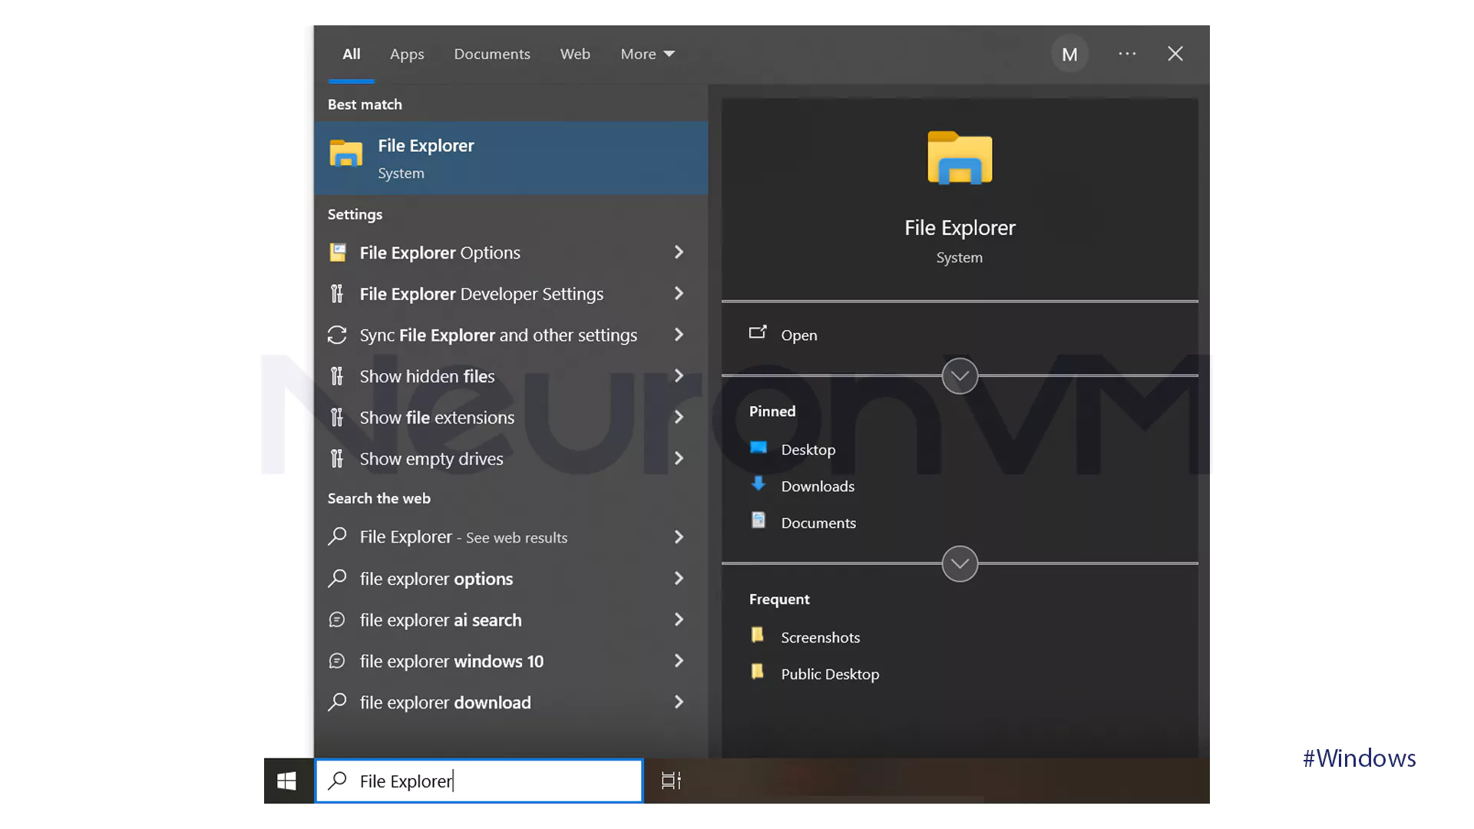1474x829 pixels.
Task: Click the search icon beside file explorer download
Action: coord(337,702)
